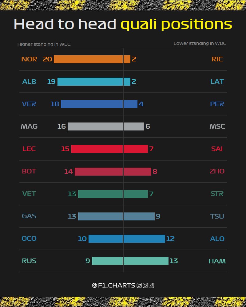
Task: Select the orange NOR bar with 20
Action: click(88, 59)
